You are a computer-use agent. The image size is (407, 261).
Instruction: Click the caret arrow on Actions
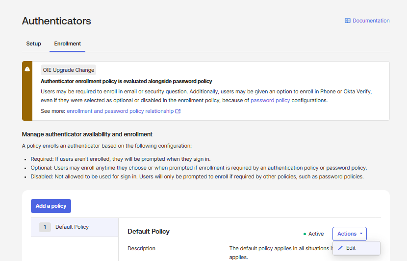coord(361,234)
